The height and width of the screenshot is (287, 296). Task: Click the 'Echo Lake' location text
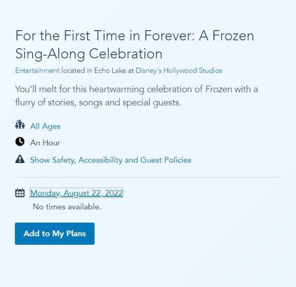[x=110, y=70]
